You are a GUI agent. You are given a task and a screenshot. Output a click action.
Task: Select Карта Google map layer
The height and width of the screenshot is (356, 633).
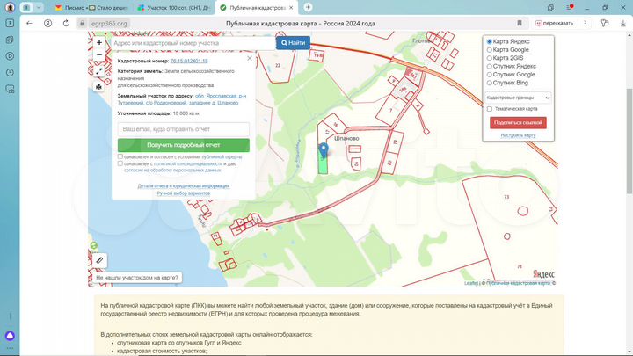(490, 50)
